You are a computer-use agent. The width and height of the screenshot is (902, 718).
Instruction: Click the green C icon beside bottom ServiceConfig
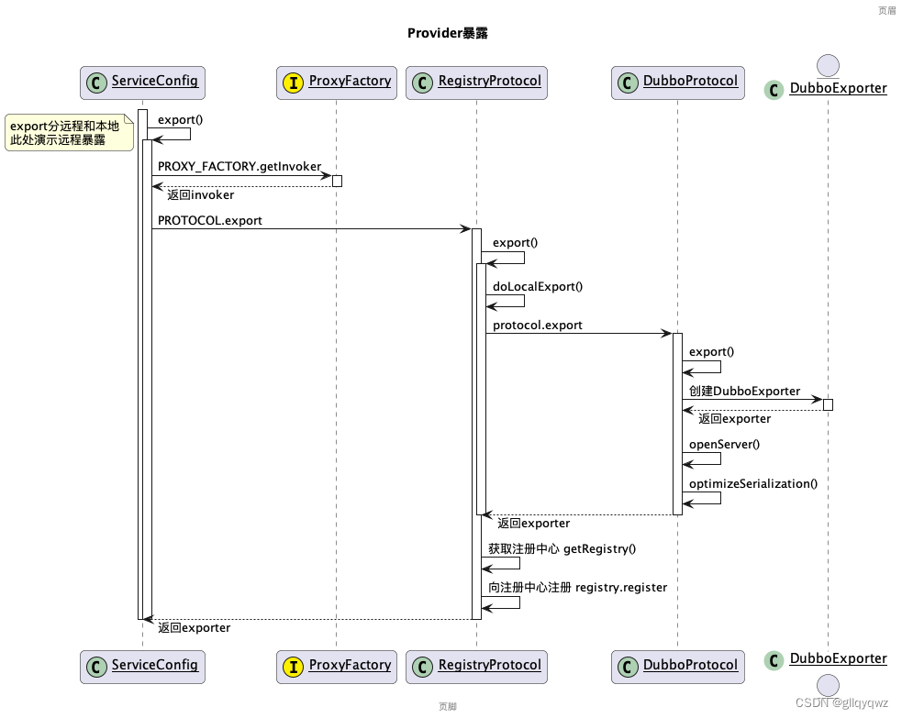click(96, 667)
